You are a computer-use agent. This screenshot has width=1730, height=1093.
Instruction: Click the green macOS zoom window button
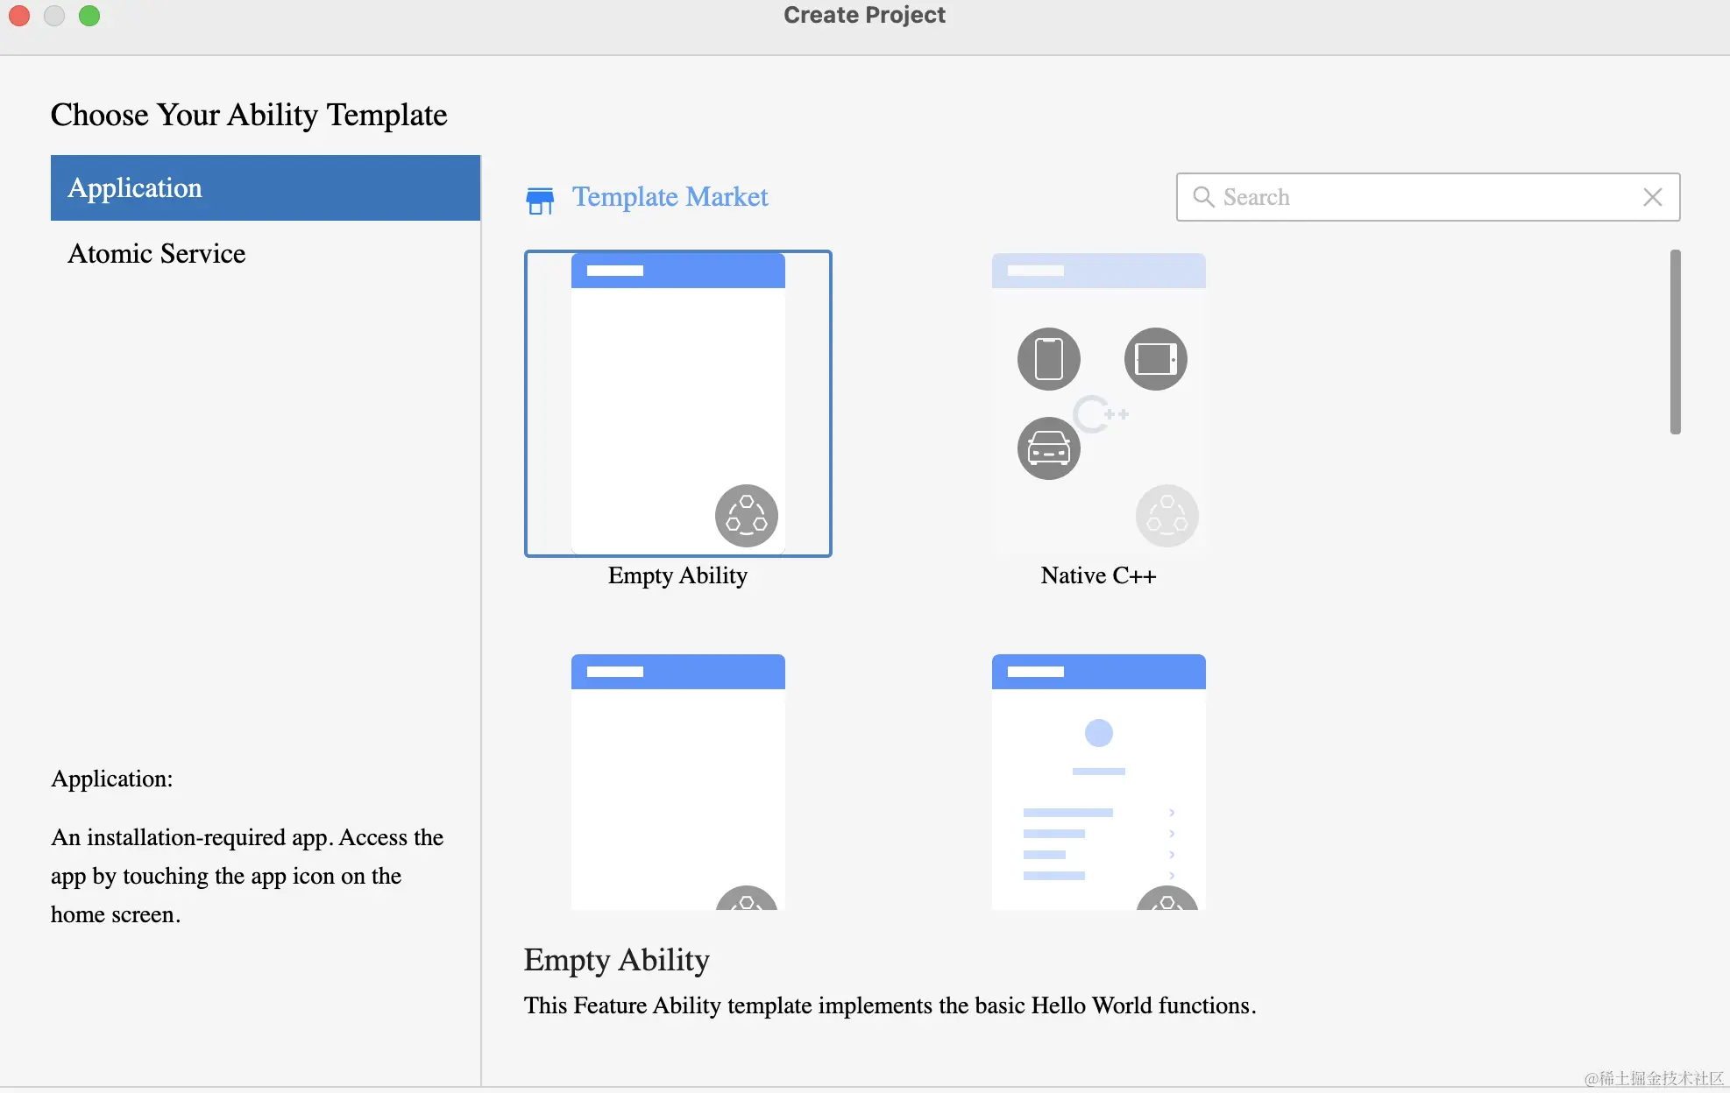tap(89, 16)
